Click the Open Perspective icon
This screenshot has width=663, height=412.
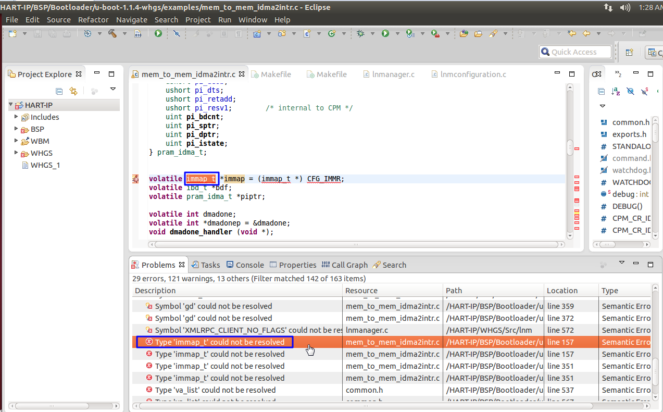coord(629,52)
